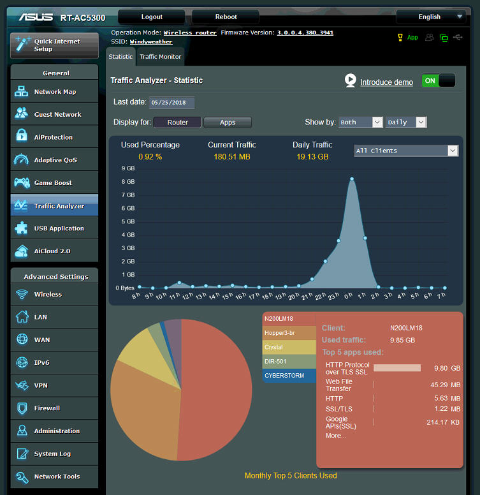Turn off the Traffic Analyzer ON switch

439,81
